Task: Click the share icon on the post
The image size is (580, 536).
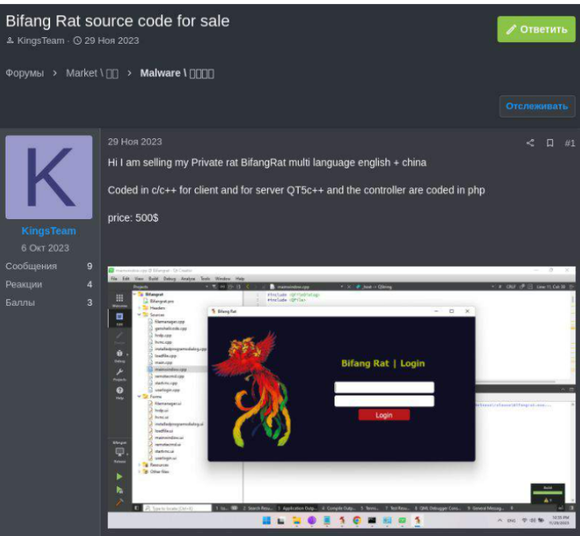Action: click(x=530, y=143)
